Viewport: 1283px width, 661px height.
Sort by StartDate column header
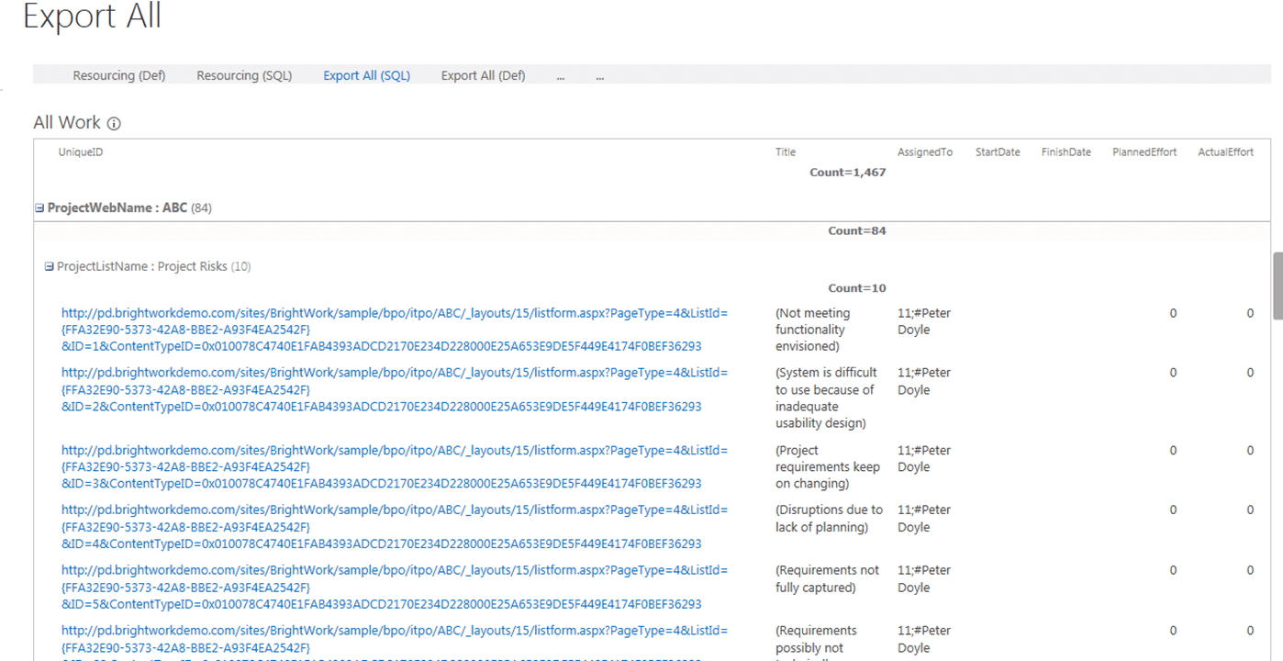[x=998, y=152]
